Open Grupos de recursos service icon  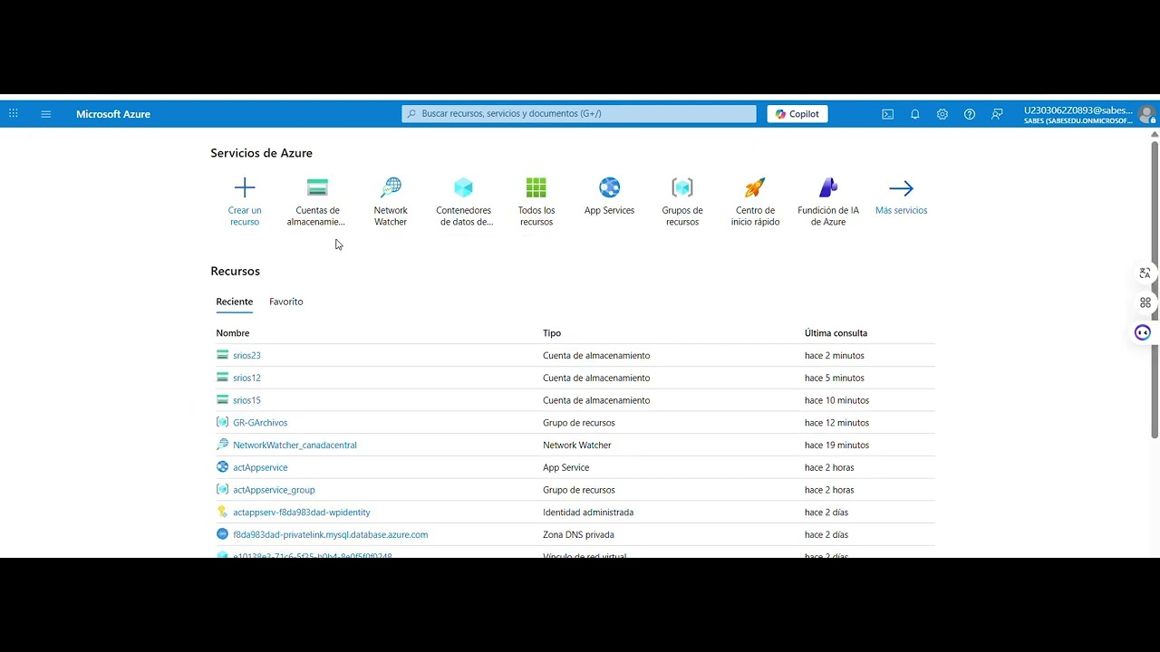tap(682, 187)
